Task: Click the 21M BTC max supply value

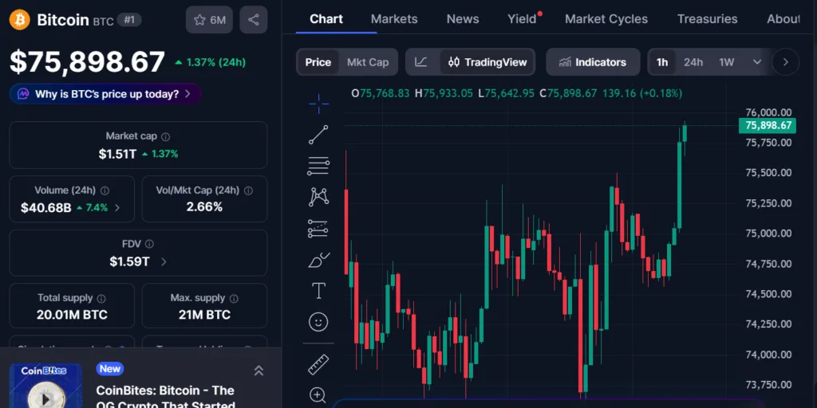Action: [204, 315]
